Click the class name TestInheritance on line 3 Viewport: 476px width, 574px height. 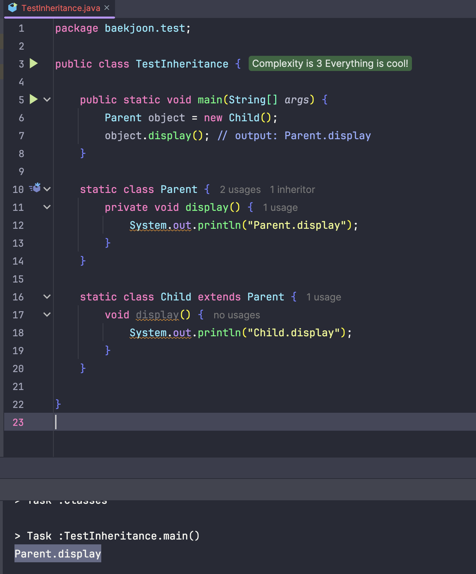[x=182, y=64]
